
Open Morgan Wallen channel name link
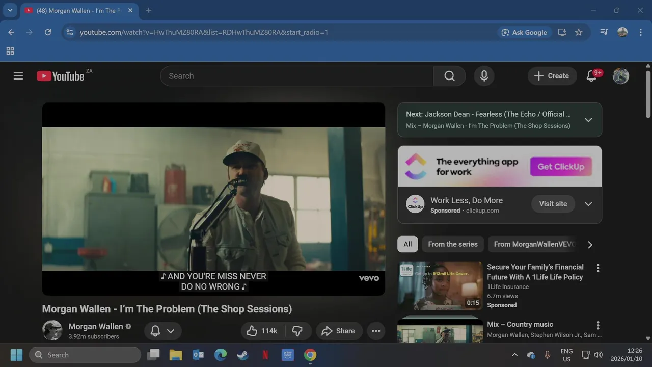click(x=96, y=326)
